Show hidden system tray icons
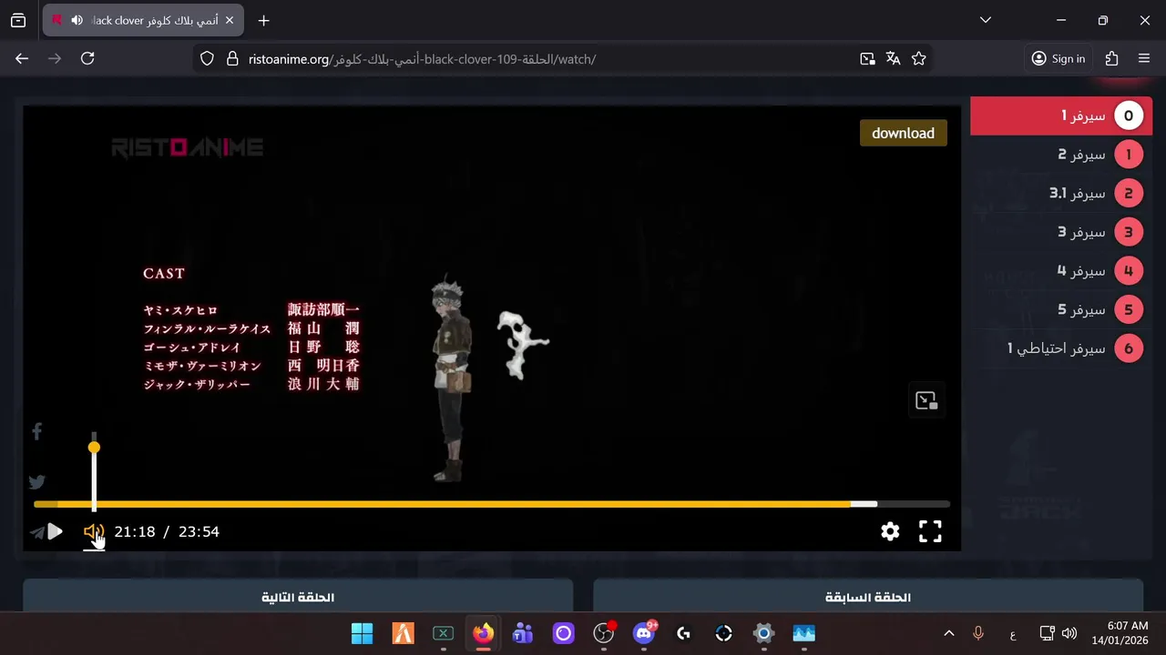 (948, 633)
